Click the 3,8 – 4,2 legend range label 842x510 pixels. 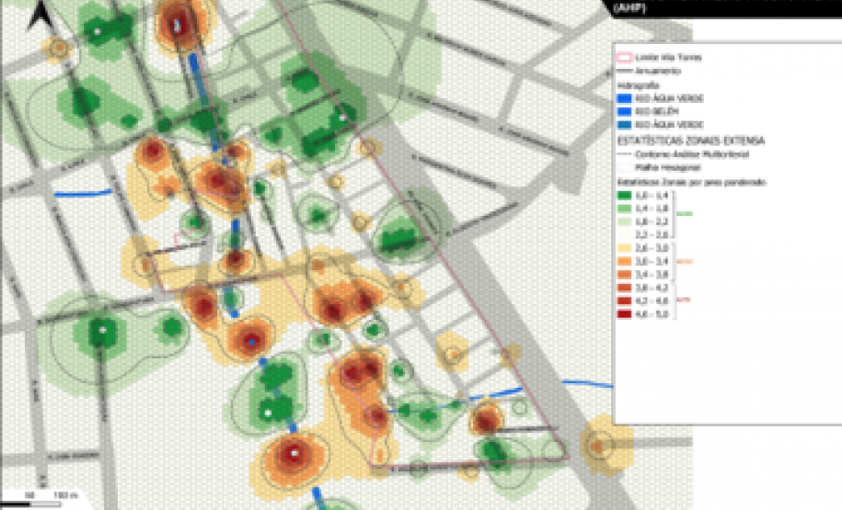[652, 288]
